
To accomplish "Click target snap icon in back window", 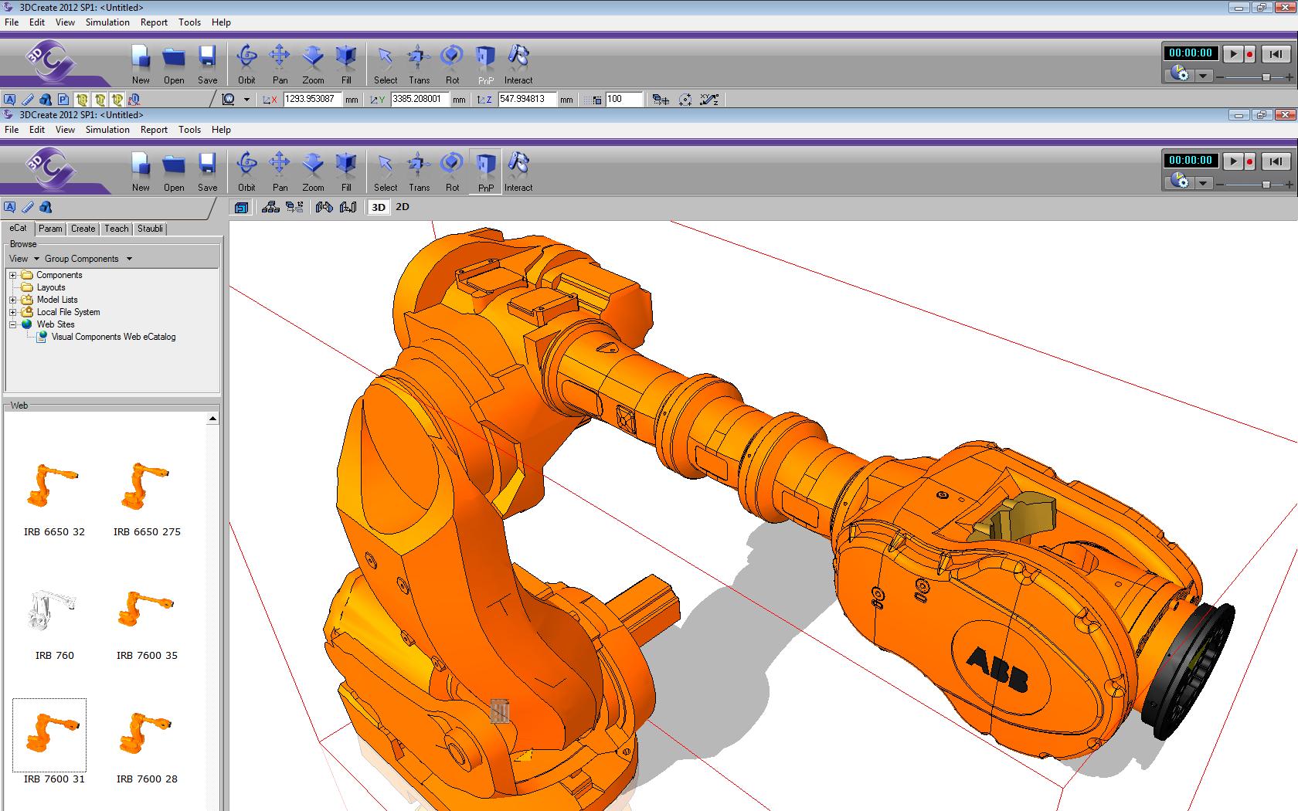I will [685, 100].
